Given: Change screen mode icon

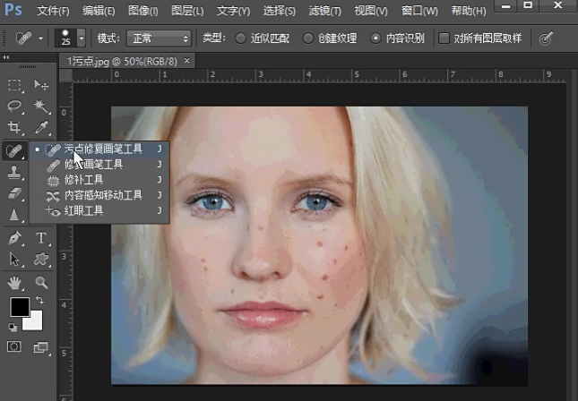Looking at the screenshot, I should click(41, 347).
